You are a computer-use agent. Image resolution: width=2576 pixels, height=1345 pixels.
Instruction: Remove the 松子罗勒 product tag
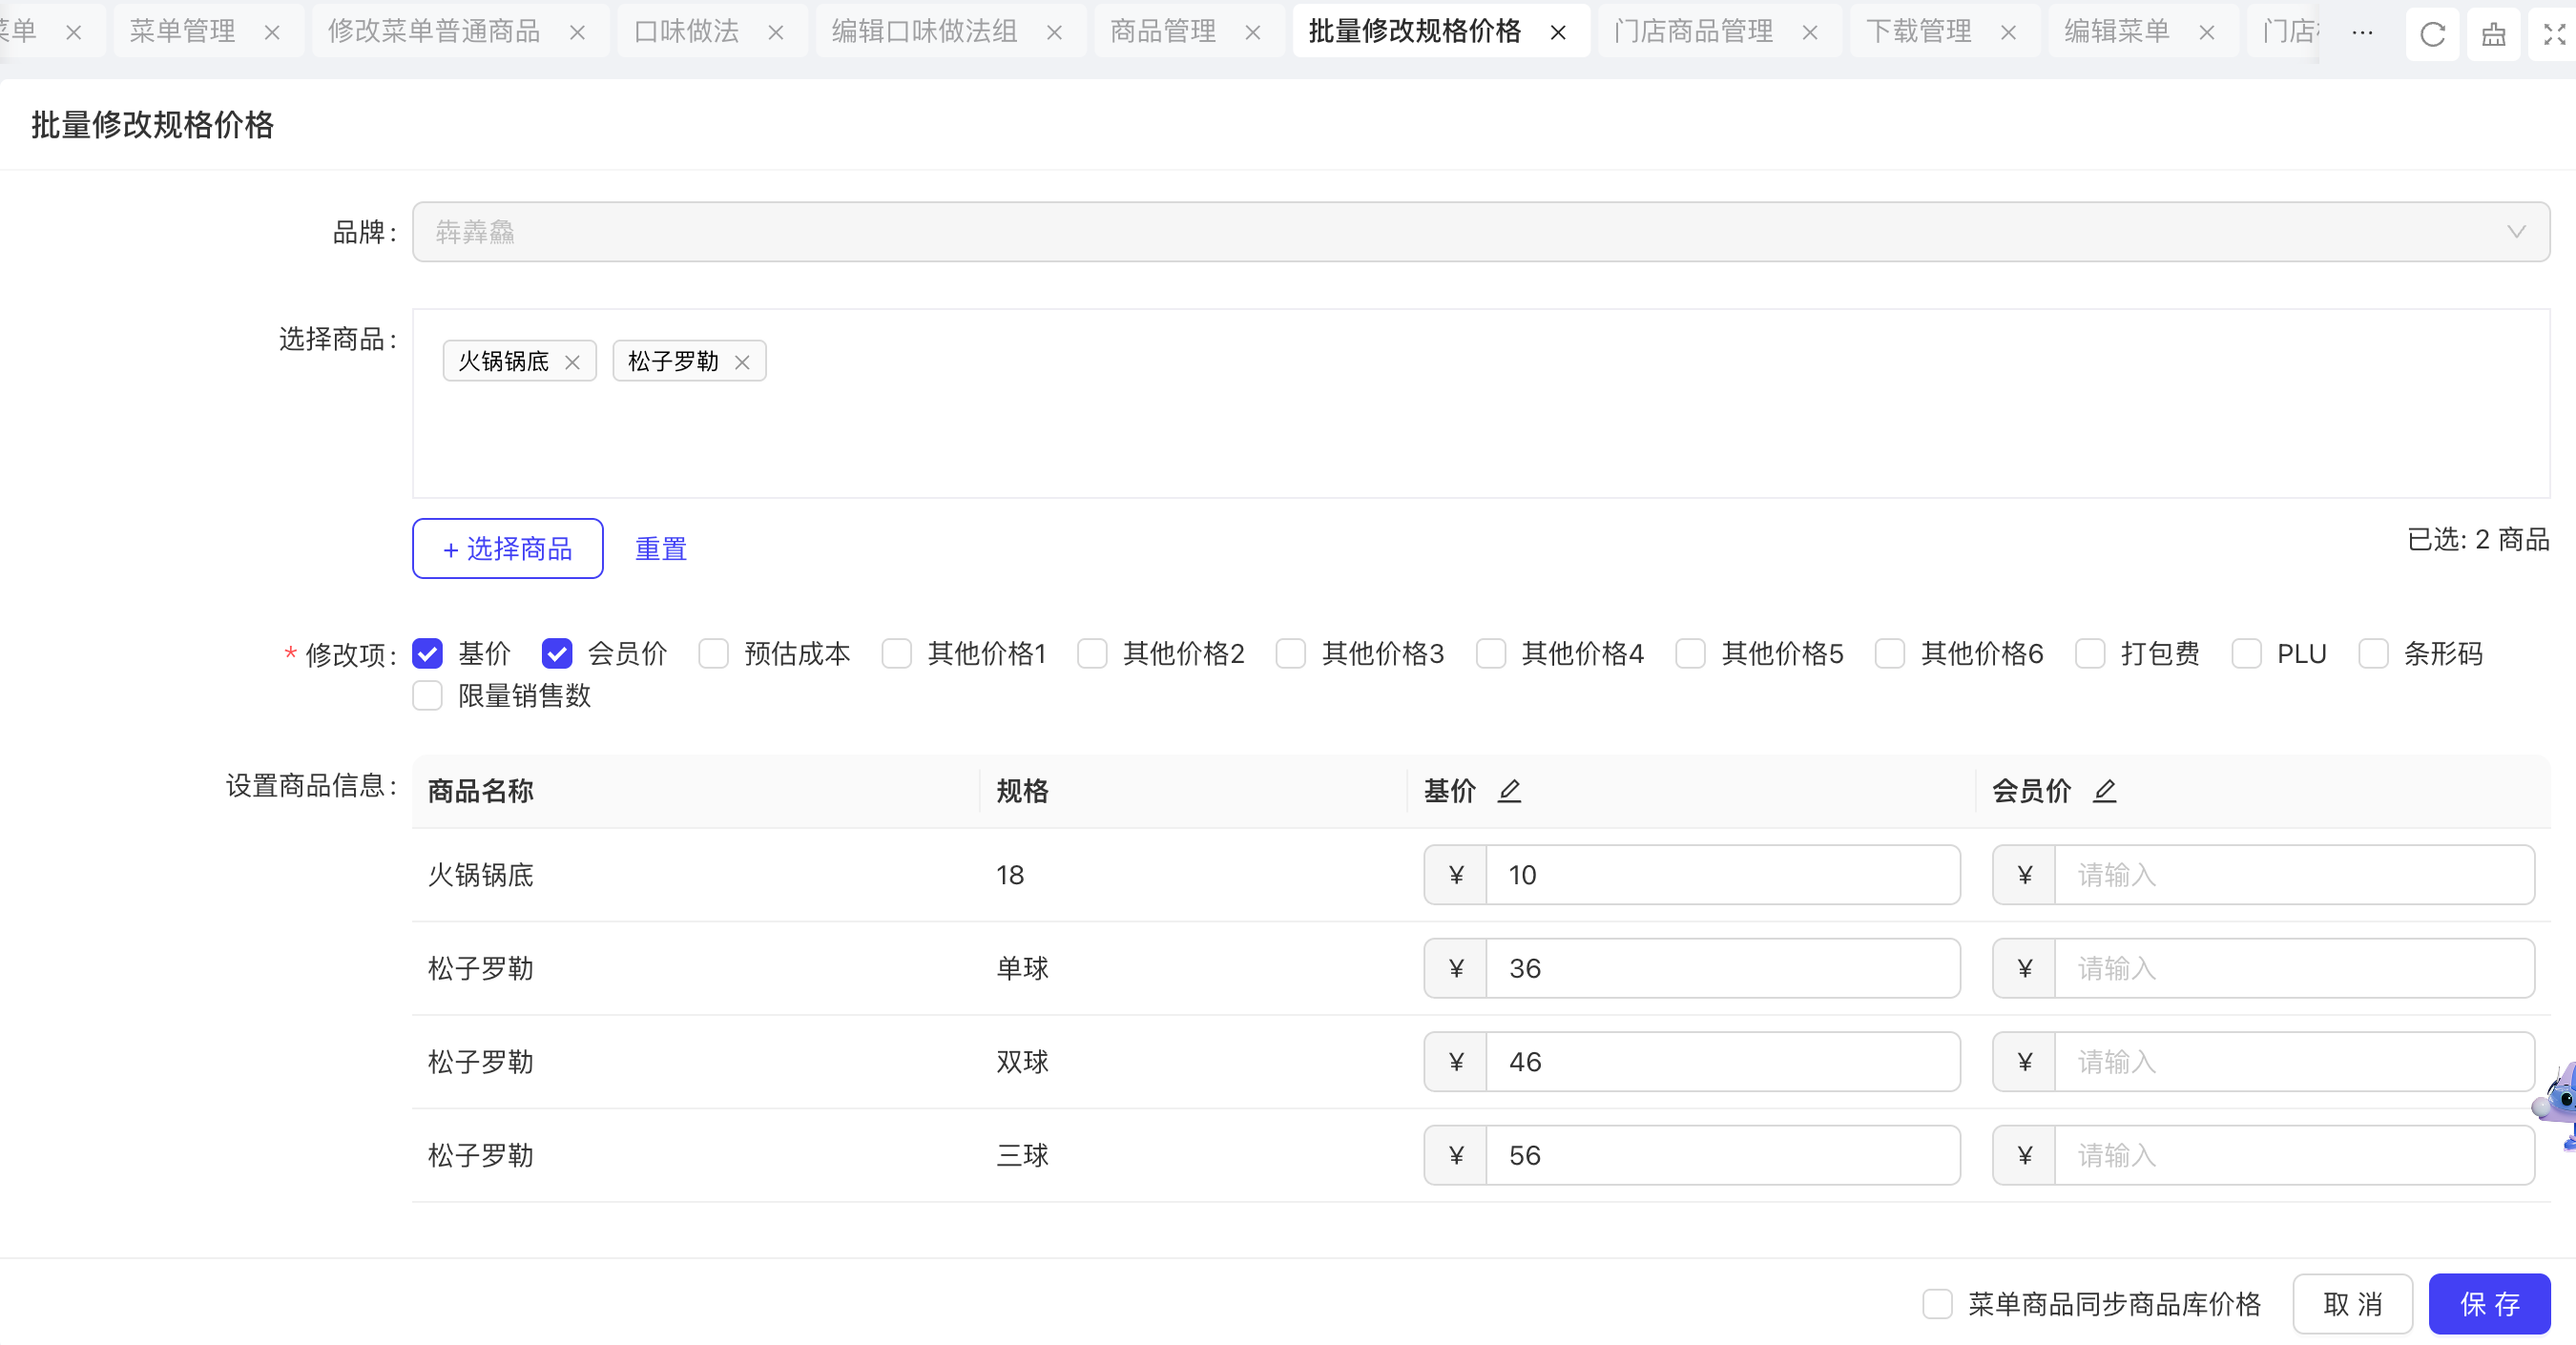pyautogui.click(x=742, y=362)
